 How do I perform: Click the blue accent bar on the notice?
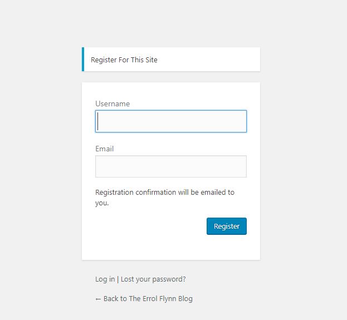(x=83, y=59)
